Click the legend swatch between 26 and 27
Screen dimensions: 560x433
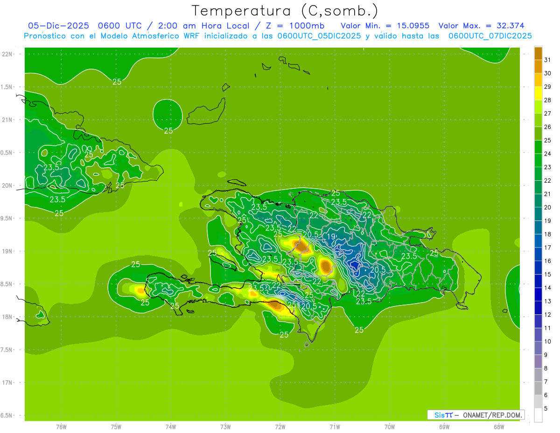click(x=538, y=120)
